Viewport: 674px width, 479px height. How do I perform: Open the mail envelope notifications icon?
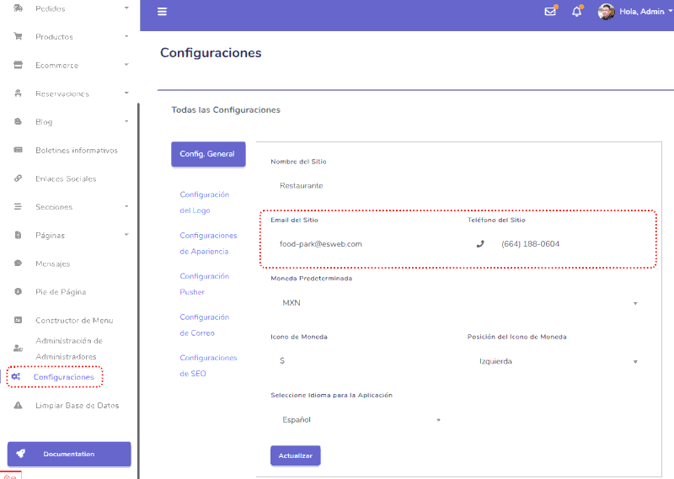550,11
